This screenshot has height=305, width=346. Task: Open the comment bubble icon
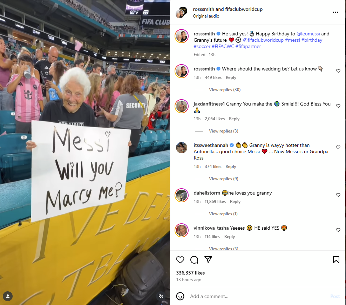194,260
